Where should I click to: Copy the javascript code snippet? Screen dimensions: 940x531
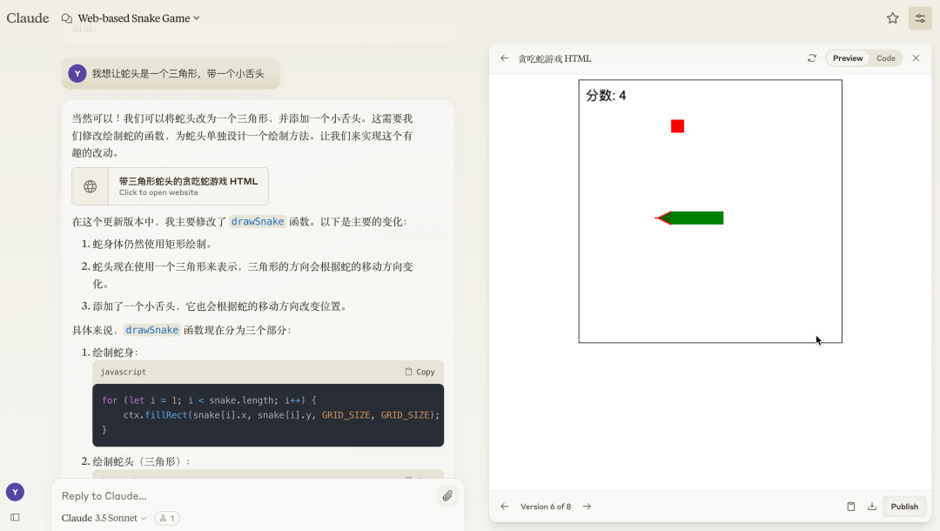pyautogui.click(x=420, y=372)
